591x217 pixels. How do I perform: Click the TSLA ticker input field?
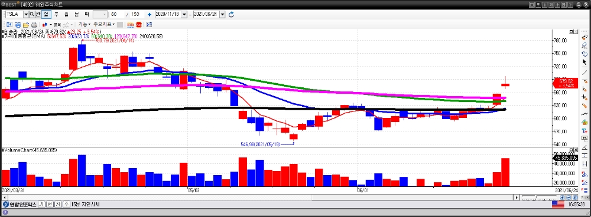coord(14,14)
